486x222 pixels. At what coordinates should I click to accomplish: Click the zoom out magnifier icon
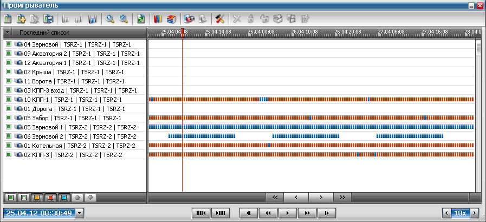[123, 19]
